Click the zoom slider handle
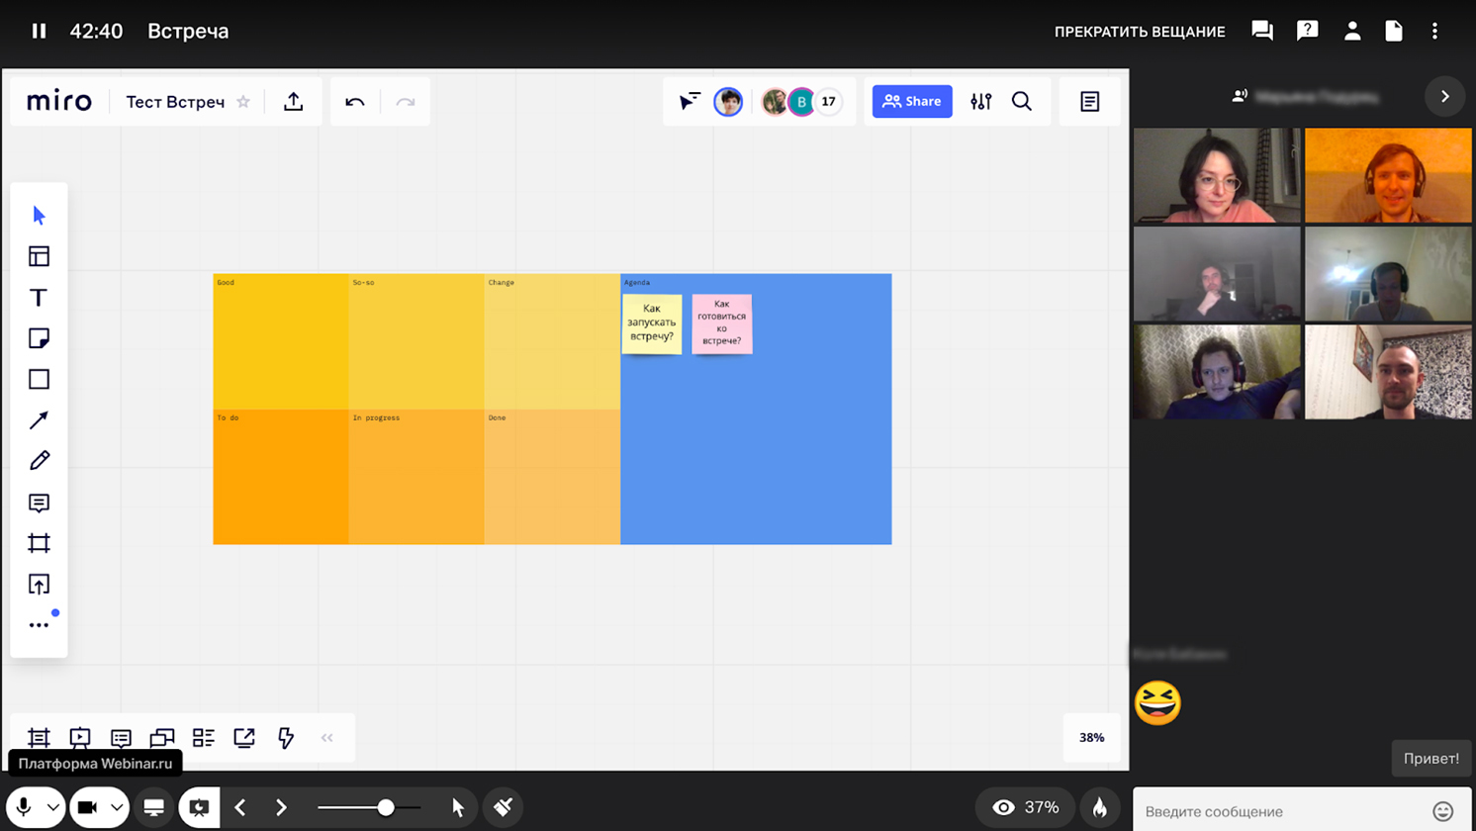 click(x=386, y=807)
